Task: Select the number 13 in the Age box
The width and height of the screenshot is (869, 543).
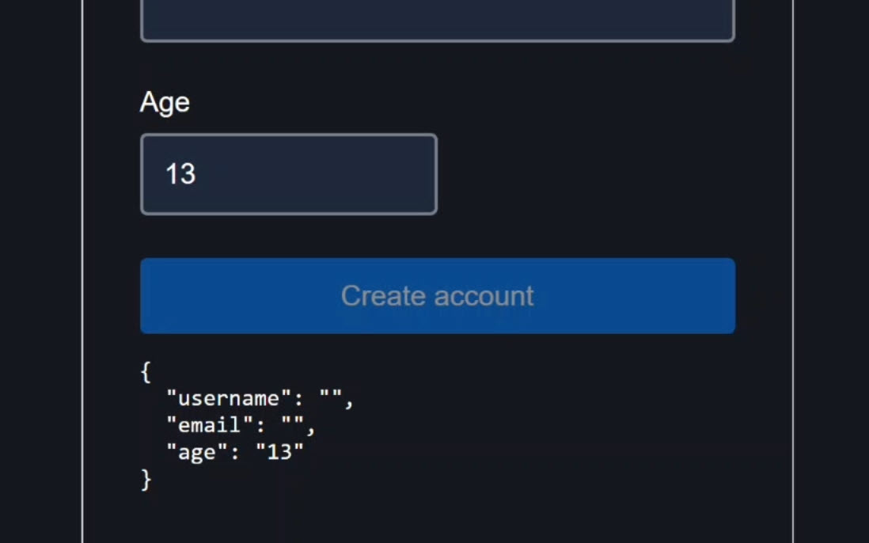Action: pyautogui.click(x=181, y=174)
